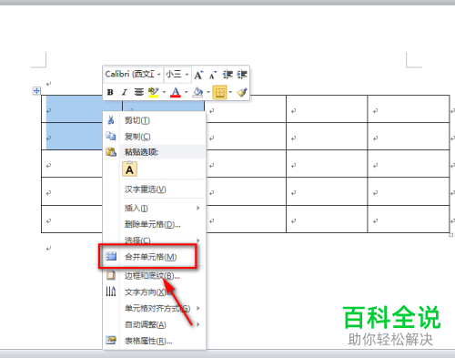Choose 删除单元格(D)... menu entry
Screen dimensions: 455x358
pyautogui.click(x=155, y=225)
